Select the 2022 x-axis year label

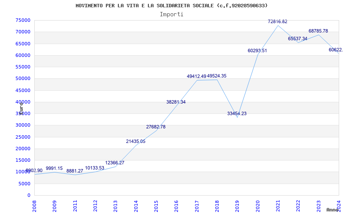(298, 206)
